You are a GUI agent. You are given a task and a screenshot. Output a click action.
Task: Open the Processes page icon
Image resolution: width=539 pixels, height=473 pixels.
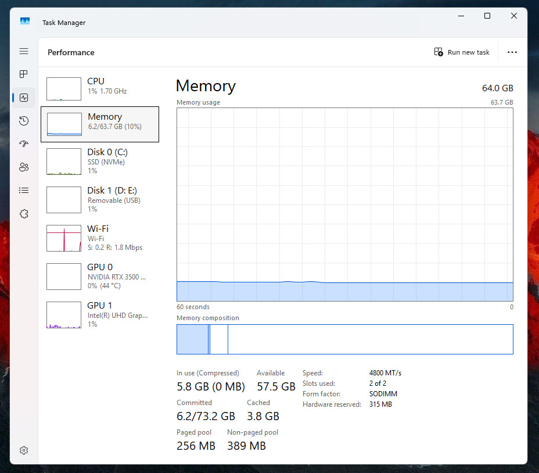point(24,74)
